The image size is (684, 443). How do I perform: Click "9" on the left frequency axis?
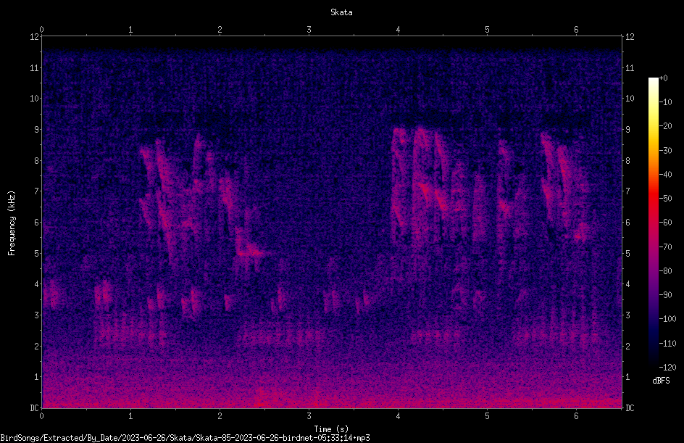coord(36,130)
